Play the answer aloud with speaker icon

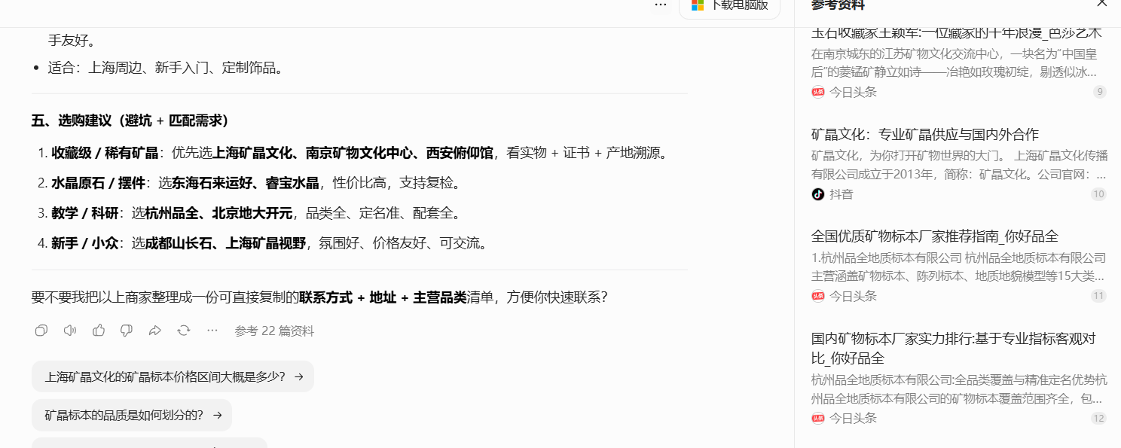pyautogui.click(x=70, y=331)
